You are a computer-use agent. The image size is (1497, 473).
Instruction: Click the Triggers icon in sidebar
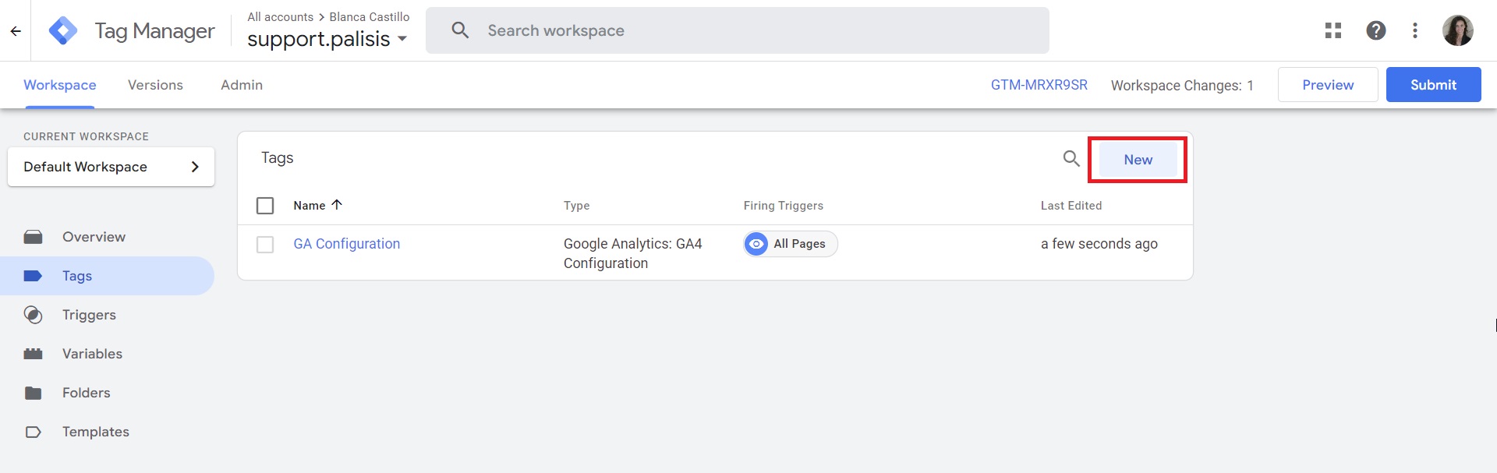[33, 315]
